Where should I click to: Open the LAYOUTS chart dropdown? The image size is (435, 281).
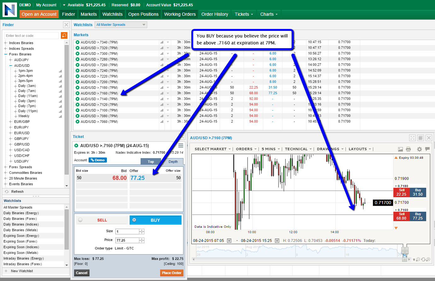(360, 149)
